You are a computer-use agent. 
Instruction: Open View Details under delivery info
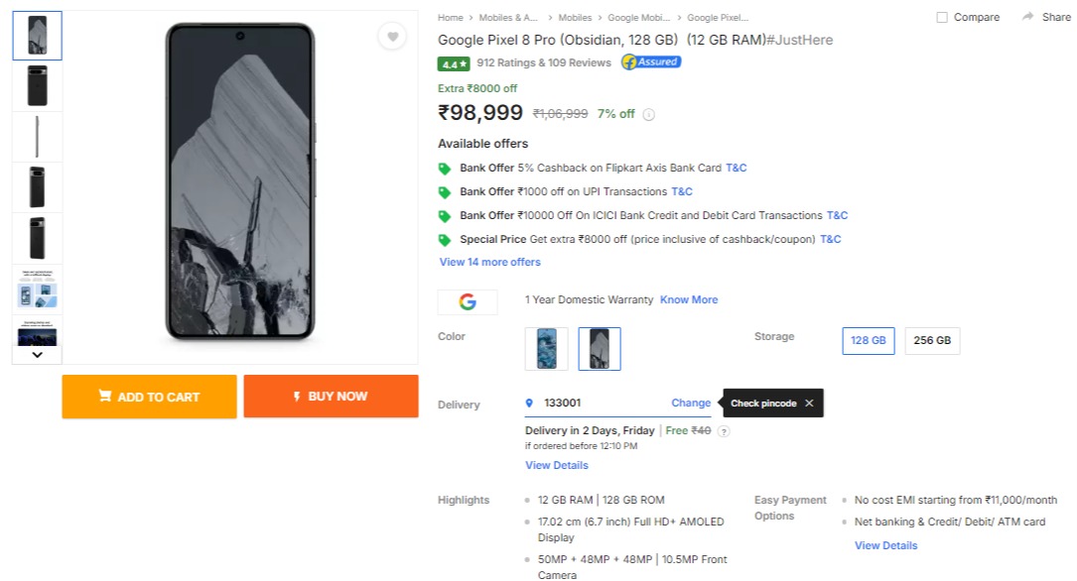point(556,465)
